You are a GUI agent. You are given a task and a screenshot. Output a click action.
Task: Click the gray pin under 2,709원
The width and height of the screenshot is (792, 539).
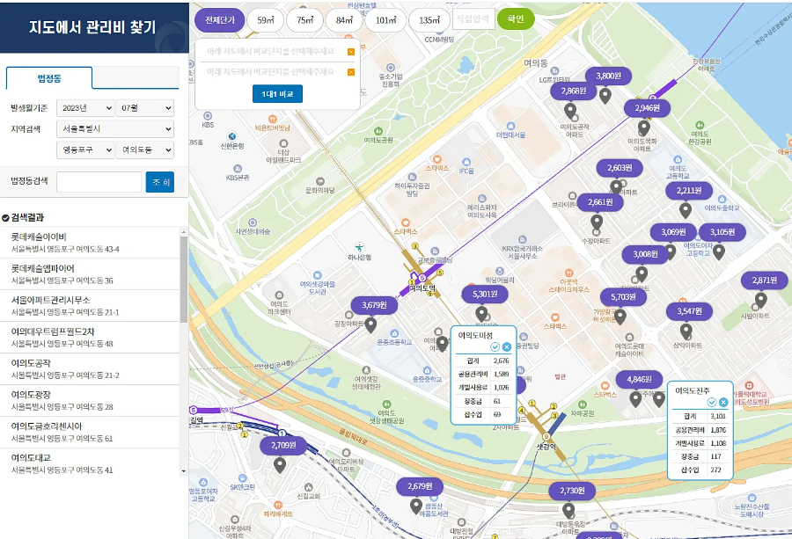280,465
